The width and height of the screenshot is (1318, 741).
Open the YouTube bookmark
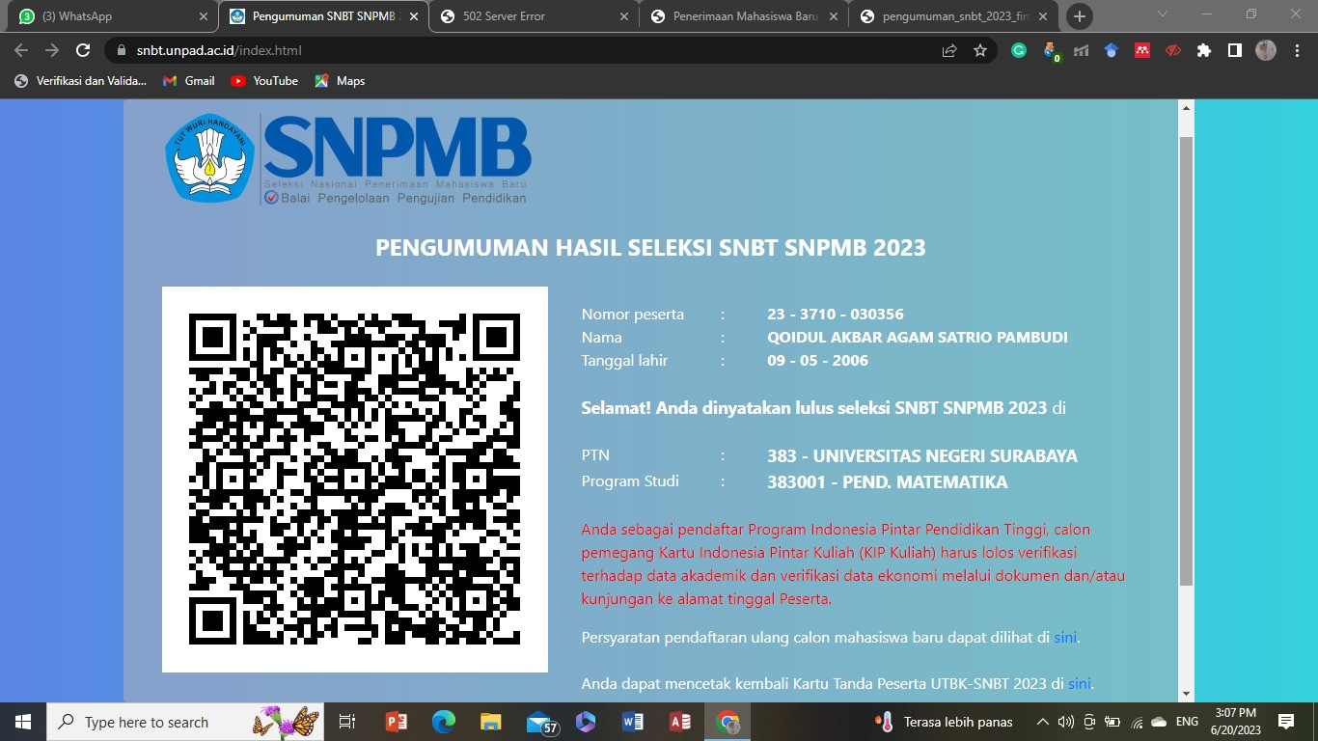264,81
